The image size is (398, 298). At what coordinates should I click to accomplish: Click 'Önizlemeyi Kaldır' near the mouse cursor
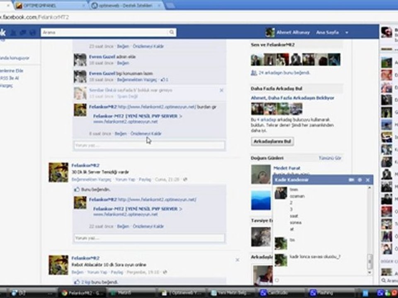(146, 134)
